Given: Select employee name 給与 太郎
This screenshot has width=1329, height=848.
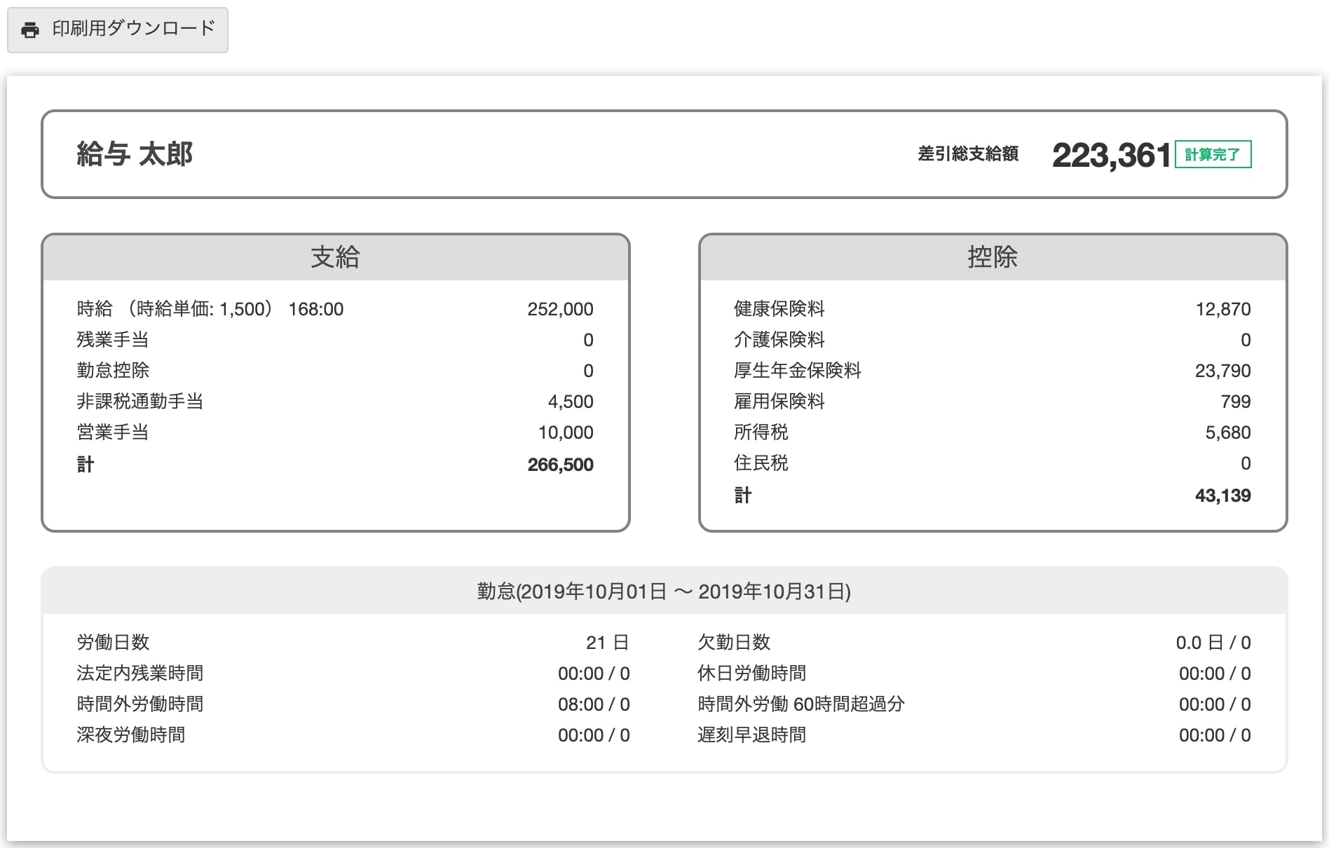Looking at the screenshot, I should point(135,154).
